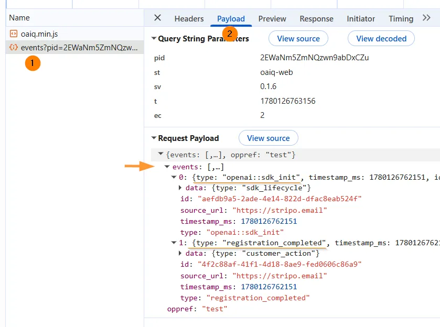Switch to the Response tab

(x=317, y=19)
